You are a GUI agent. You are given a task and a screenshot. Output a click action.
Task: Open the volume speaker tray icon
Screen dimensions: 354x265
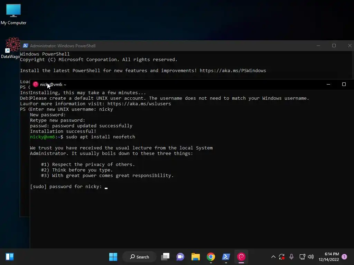pyautogui.click(x=311, y=257)
